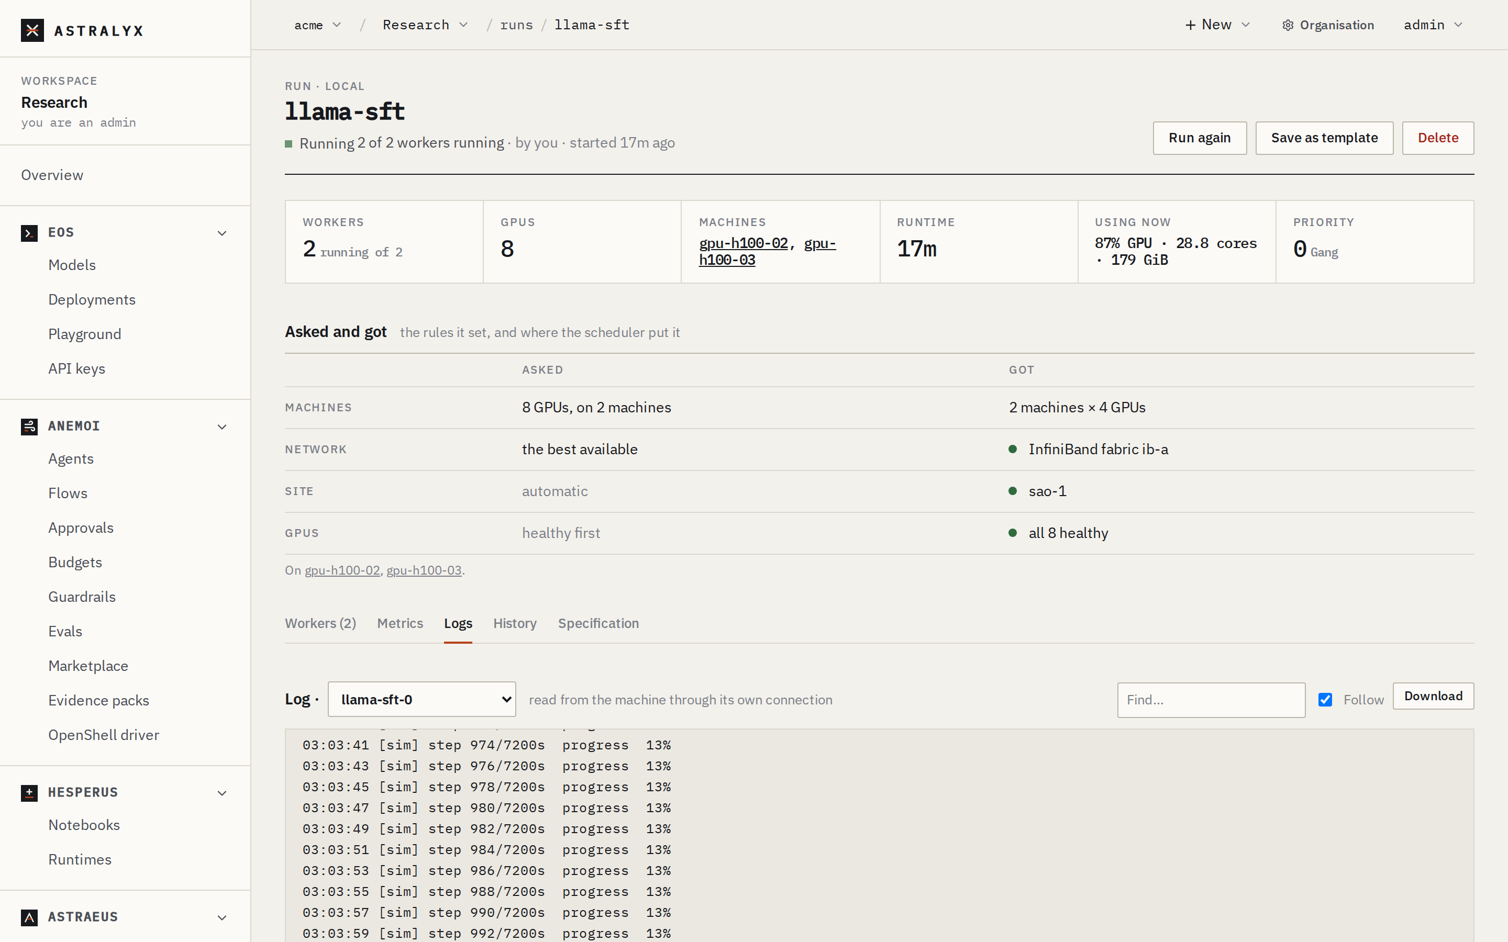Open the acme organisation dropdown

[x=318, y=25]
